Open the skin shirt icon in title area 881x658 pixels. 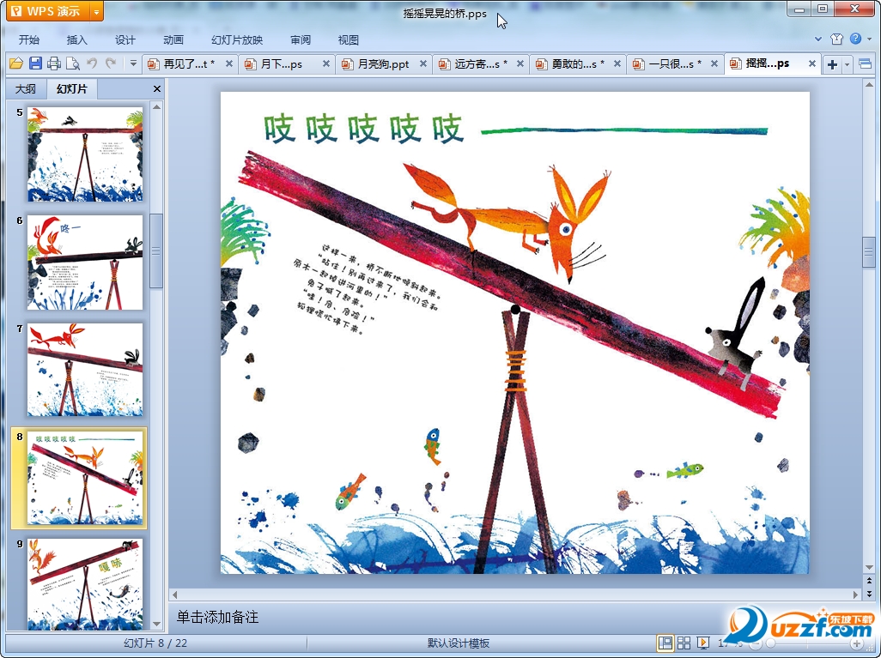coord(836,39)
